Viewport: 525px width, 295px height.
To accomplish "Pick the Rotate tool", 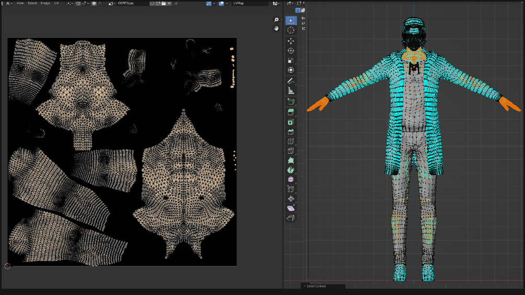I will (x=291, y=51).
